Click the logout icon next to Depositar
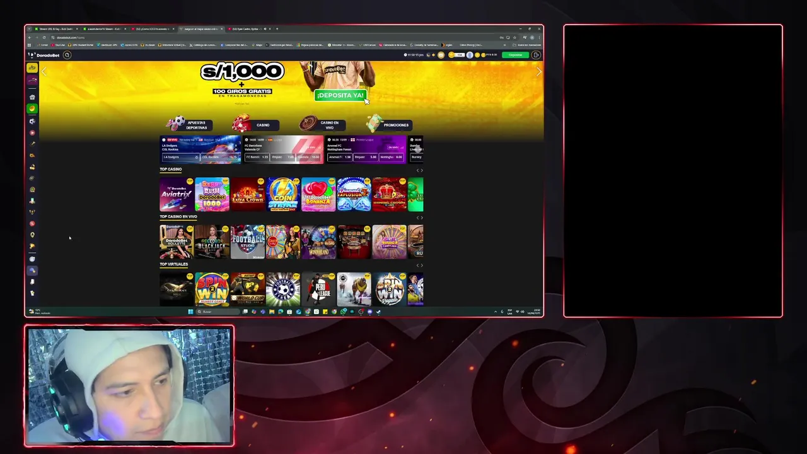 pos(536,55)
